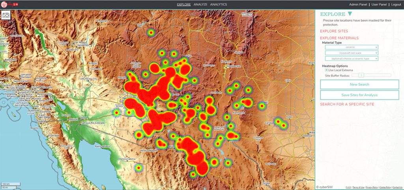Expand the Explore Sites section
The image size is (404, 190).
tap(334, 31)
